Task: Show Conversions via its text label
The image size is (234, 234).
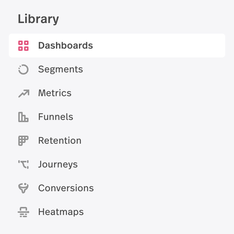Action: coord(66,188)
